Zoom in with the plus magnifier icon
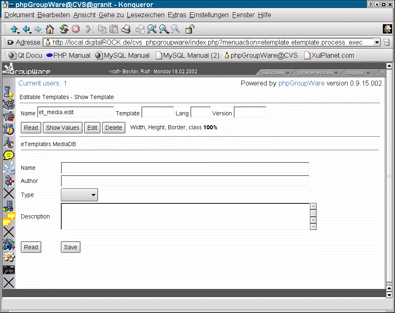The height and width of the screenshot is (313, 395). pyautogui.click(x=164, y=29)
